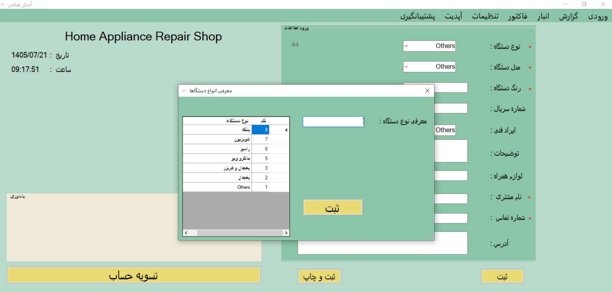
Task: Select the Others row in the table
Action: [x=236, y=187]
